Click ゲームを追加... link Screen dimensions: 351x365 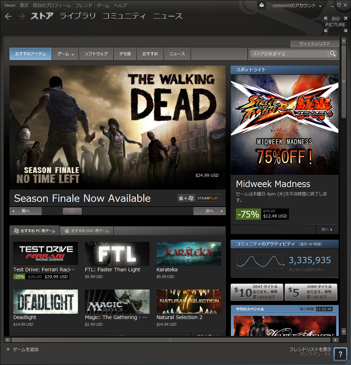tap(27, 350)
